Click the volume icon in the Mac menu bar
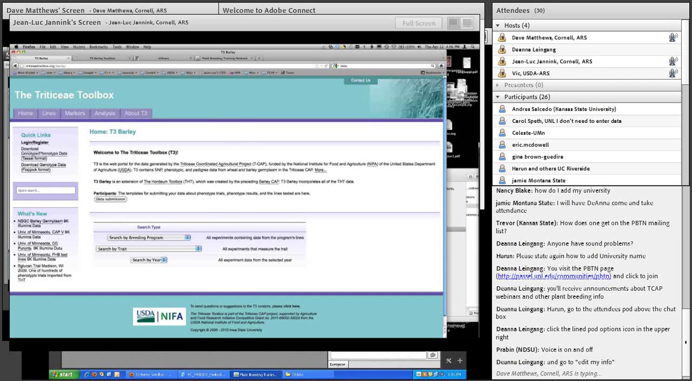The image size is (692, 381). point(419,46)
